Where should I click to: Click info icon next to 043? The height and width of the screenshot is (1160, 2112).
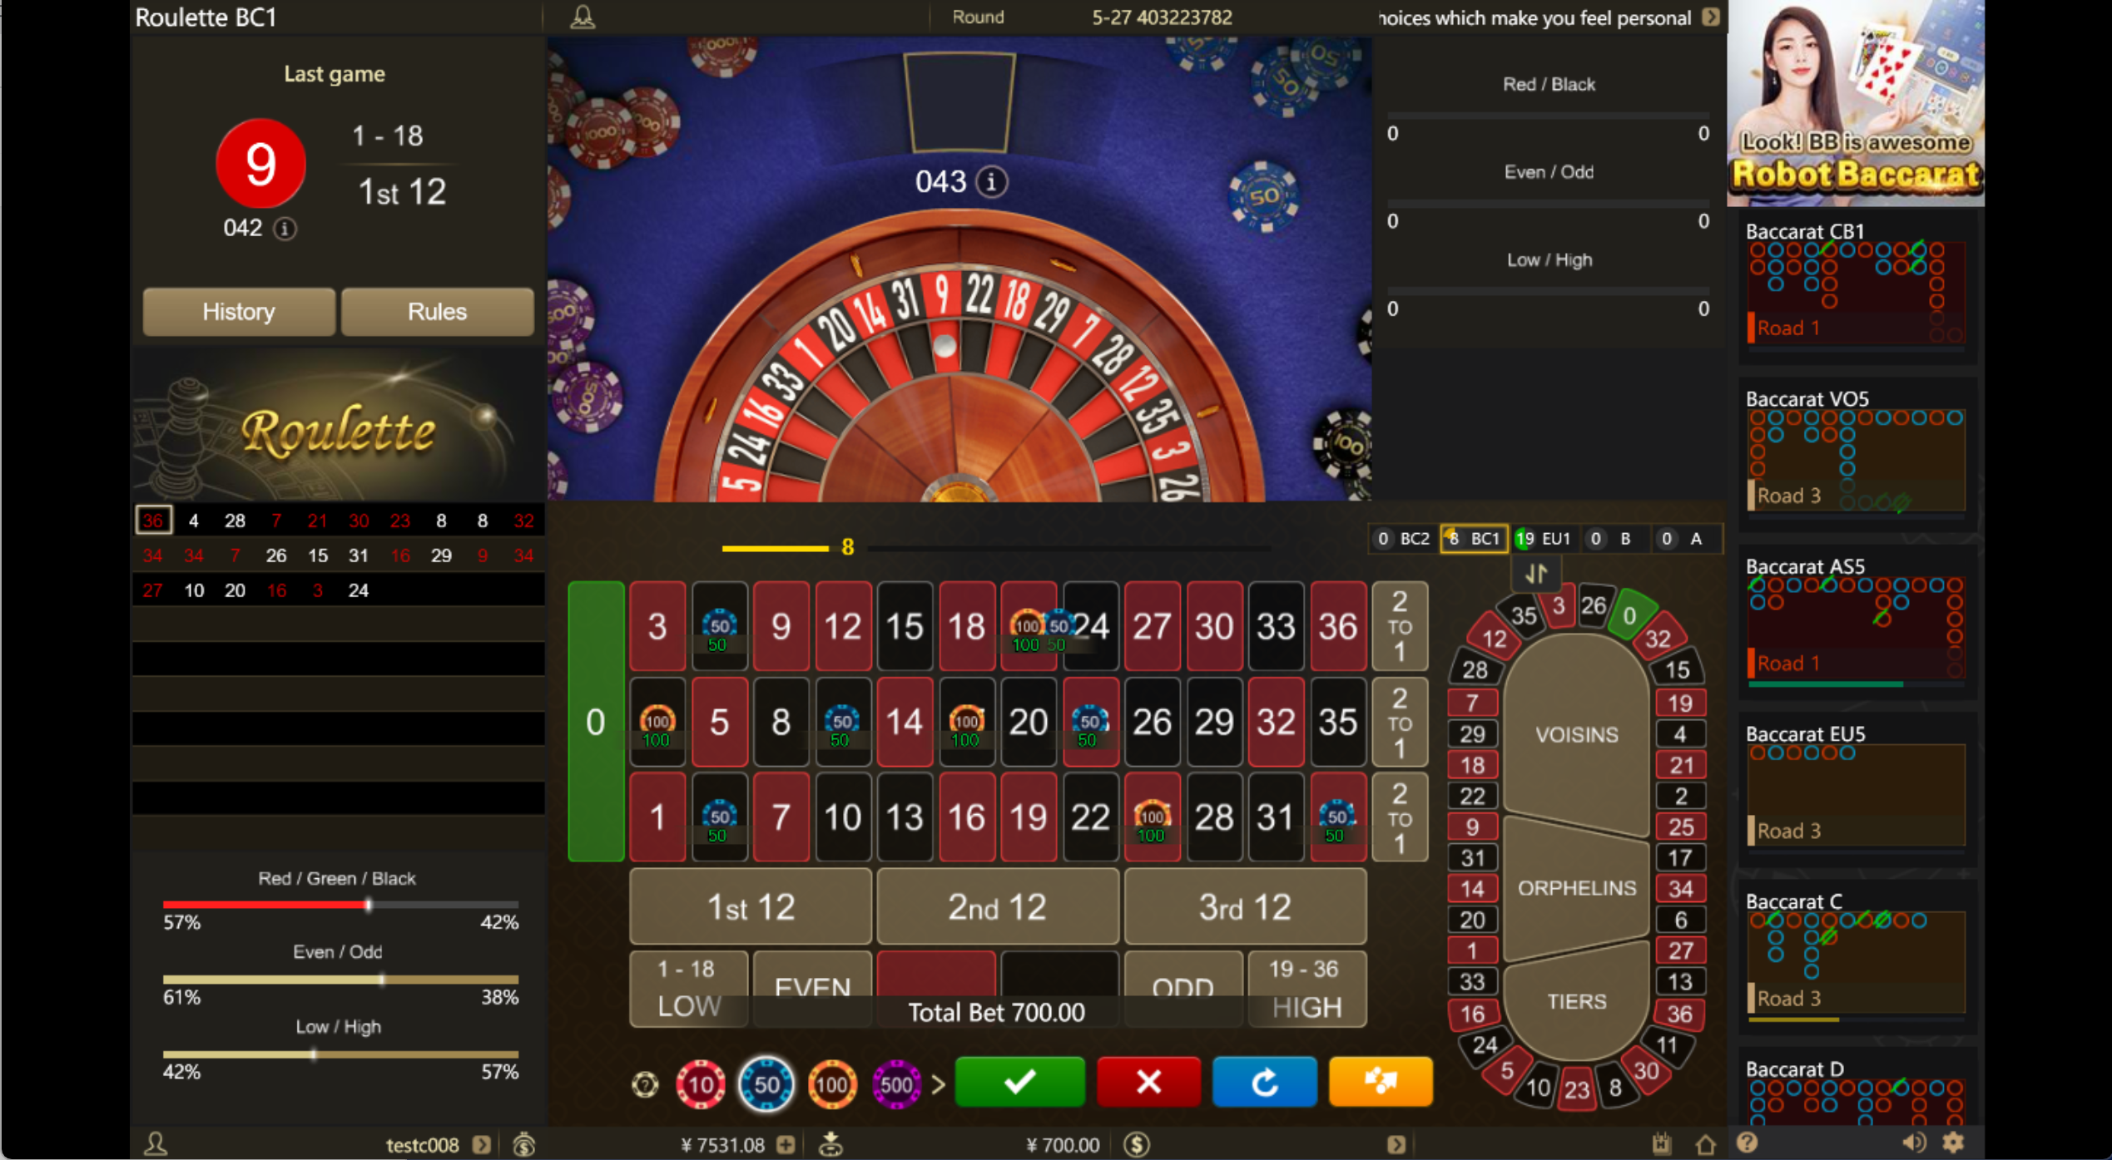click(990, 180)
